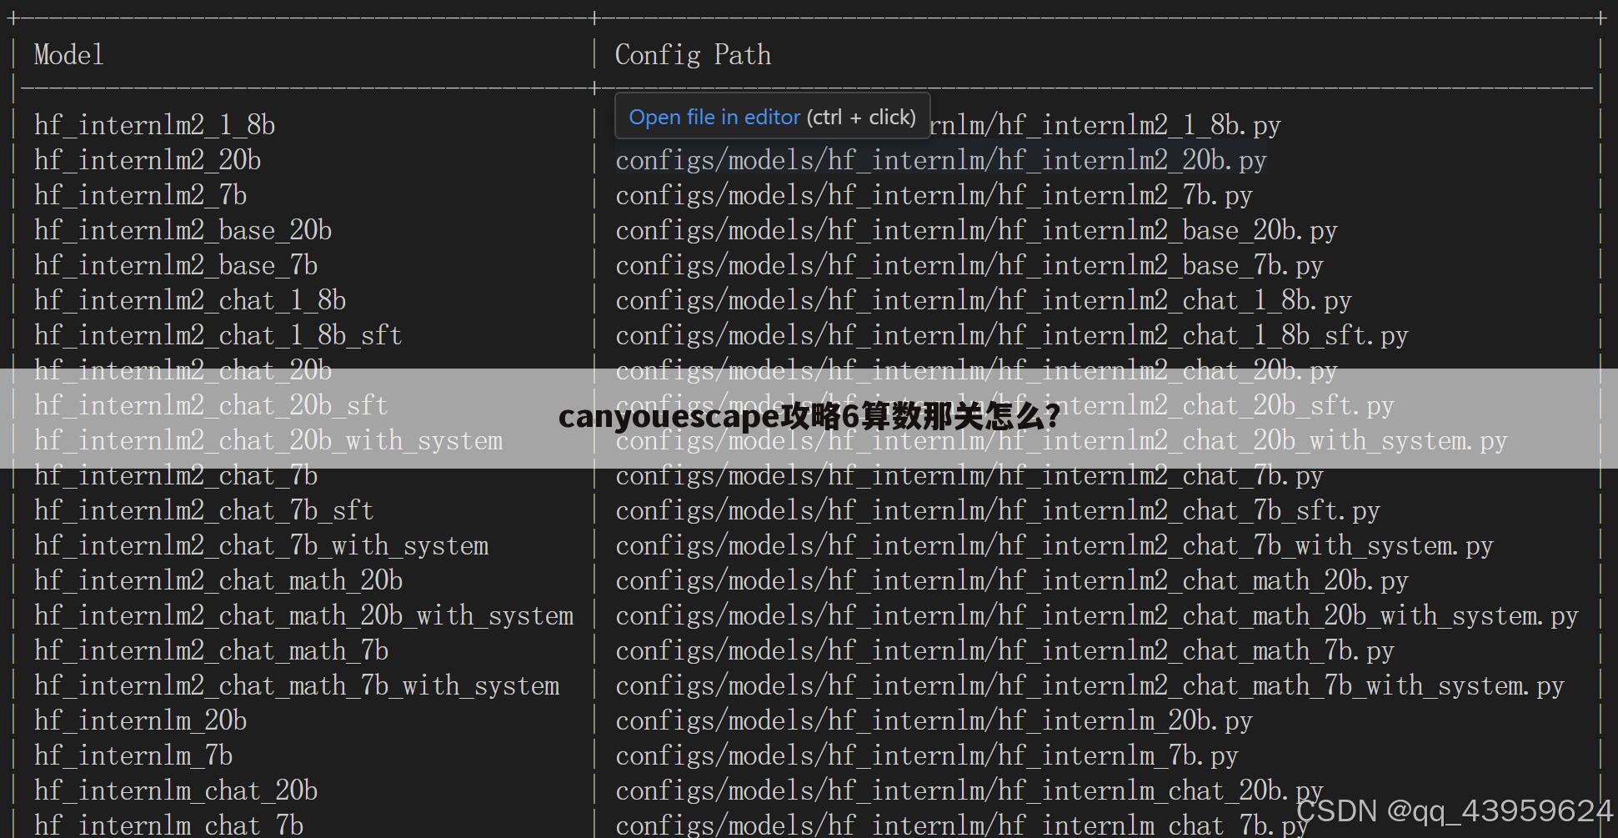Select model name hf_internlm2_1_8b
This screenshot has height=838, width=1618.
(155, 125)
